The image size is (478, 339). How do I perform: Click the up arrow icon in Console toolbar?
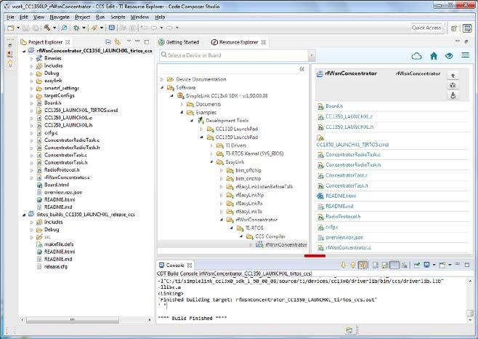coord(353,265)
